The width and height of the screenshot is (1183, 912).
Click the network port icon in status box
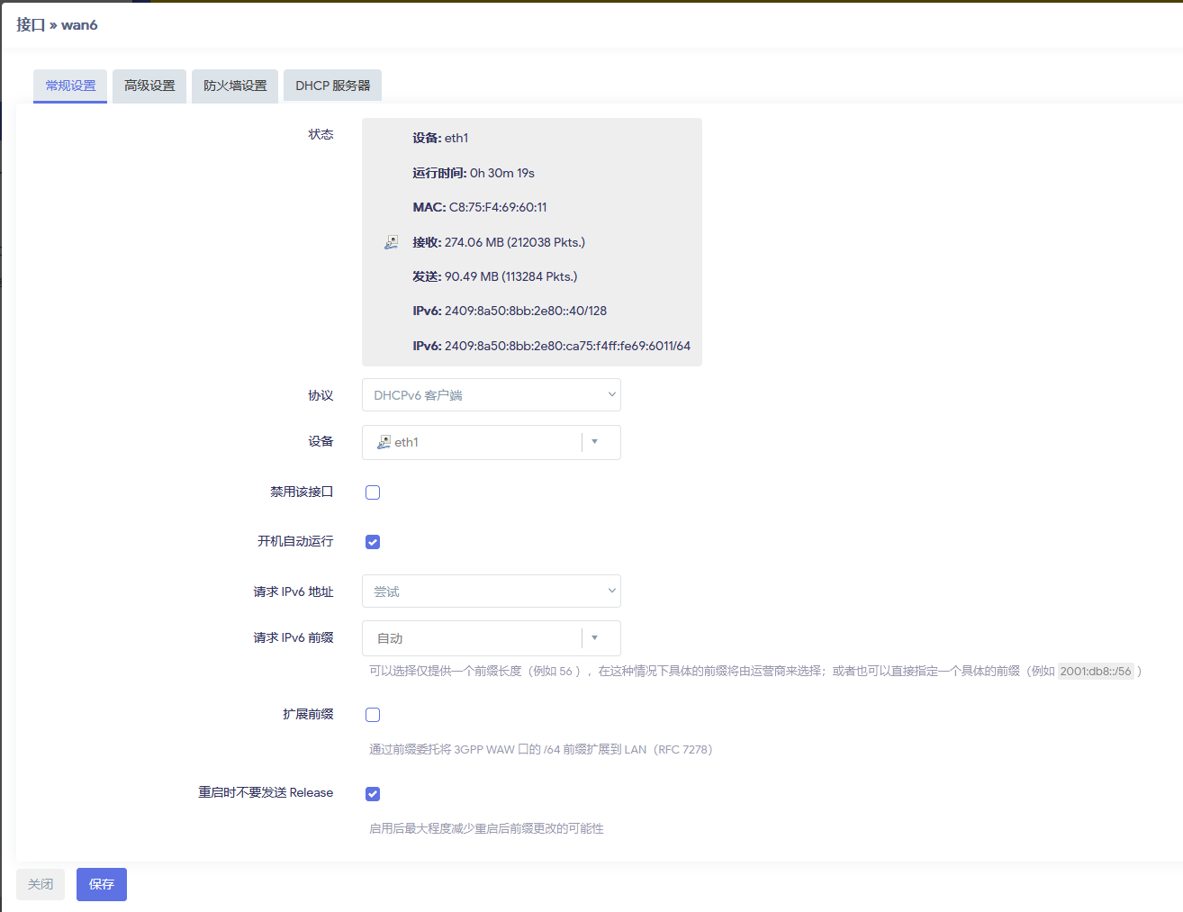pyautogui.click(x=392, y=242)
